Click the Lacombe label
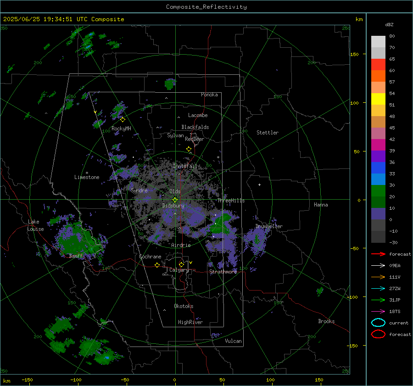 (198, 115)
